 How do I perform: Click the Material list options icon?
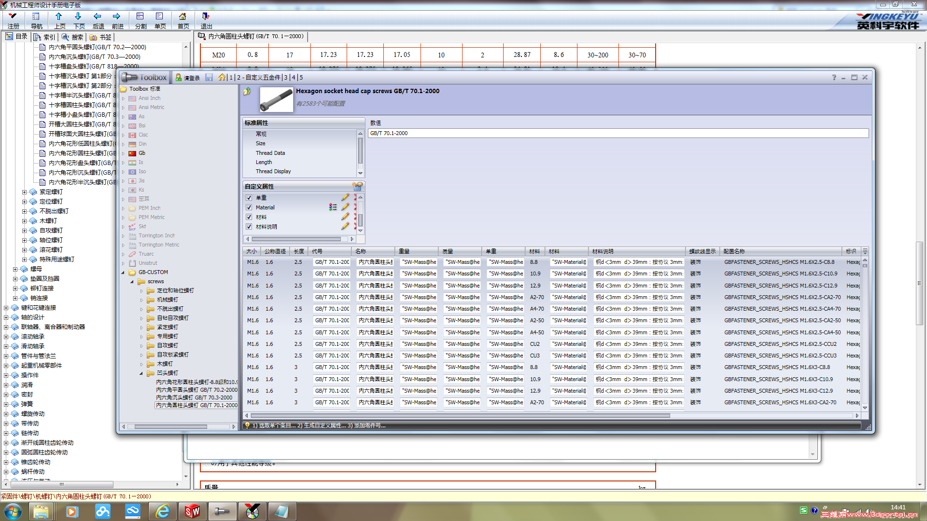333,207
